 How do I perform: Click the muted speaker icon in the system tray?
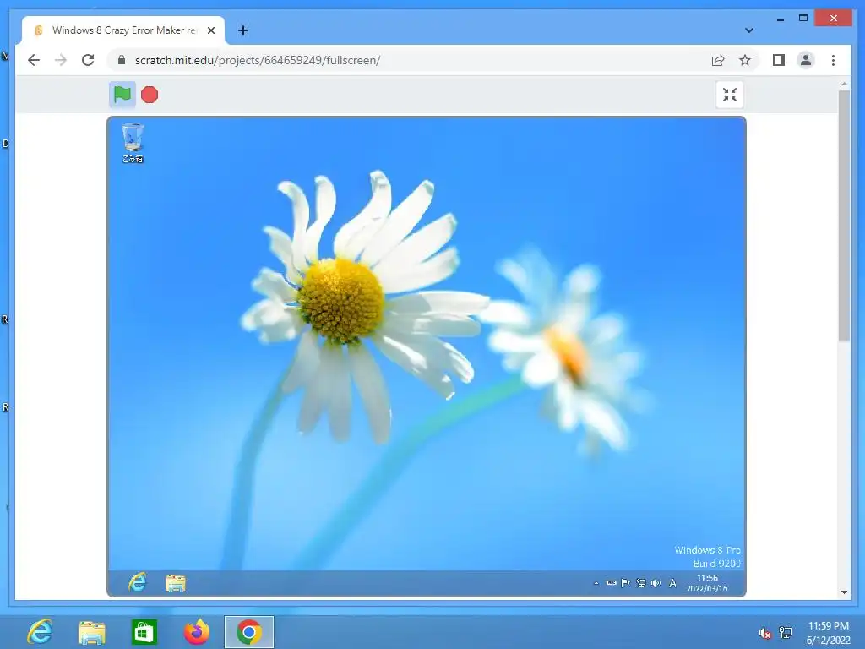[x=764, y=633]
